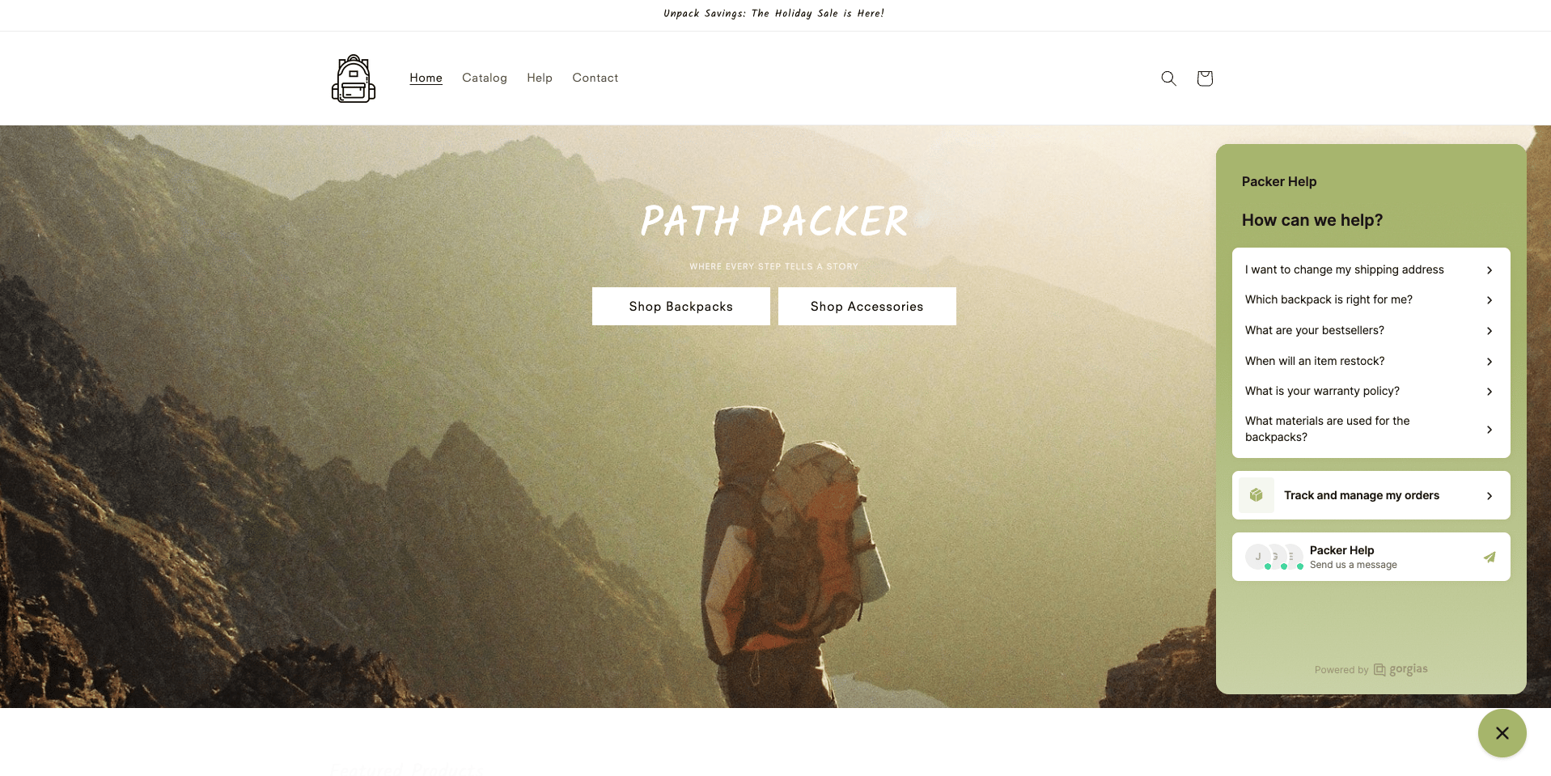Open the Help navigation link
1551x776 pixels.
tap(540, 78)
